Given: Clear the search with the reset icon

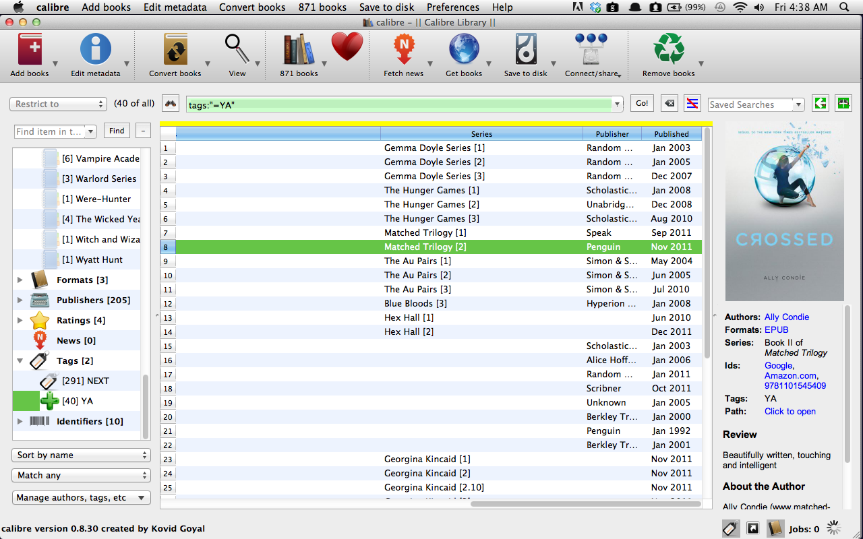Looking at the screenshot, I should 668,104.
